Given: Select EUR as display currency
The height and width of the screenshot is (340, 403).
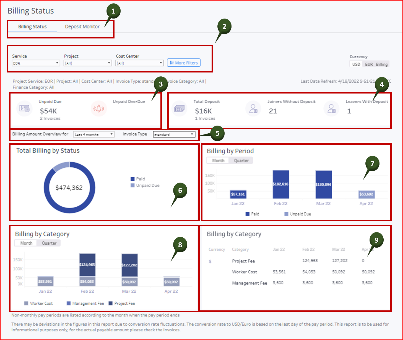Looking at the screenshot, I should (369, 64).
